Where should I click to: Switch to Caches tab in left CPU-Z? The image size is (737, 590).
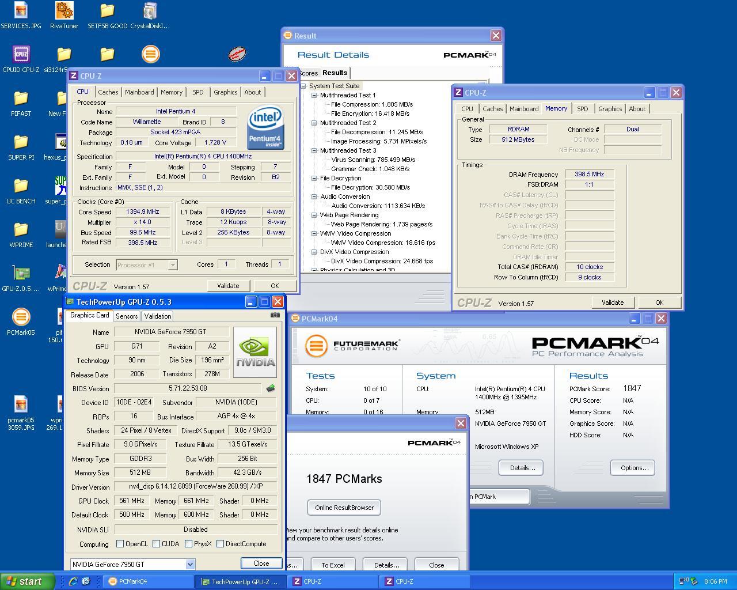[x=108, y=92]
